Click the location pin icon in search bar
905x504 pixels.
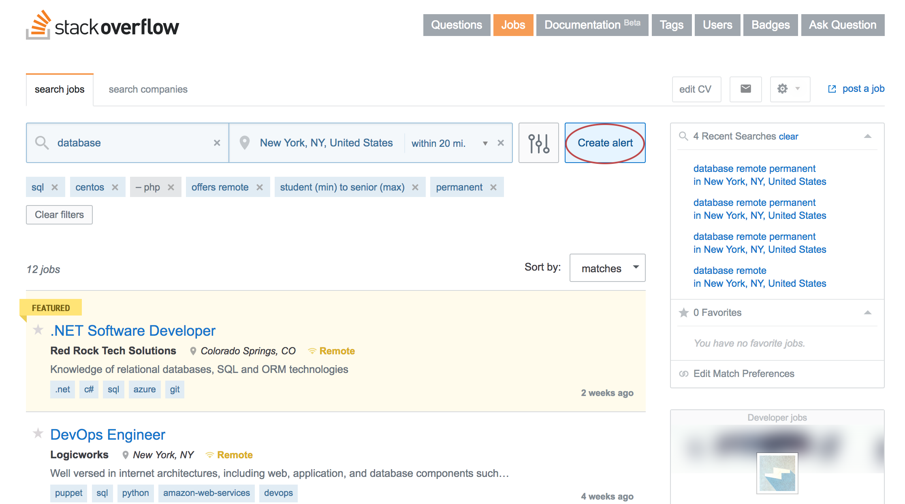247,143
